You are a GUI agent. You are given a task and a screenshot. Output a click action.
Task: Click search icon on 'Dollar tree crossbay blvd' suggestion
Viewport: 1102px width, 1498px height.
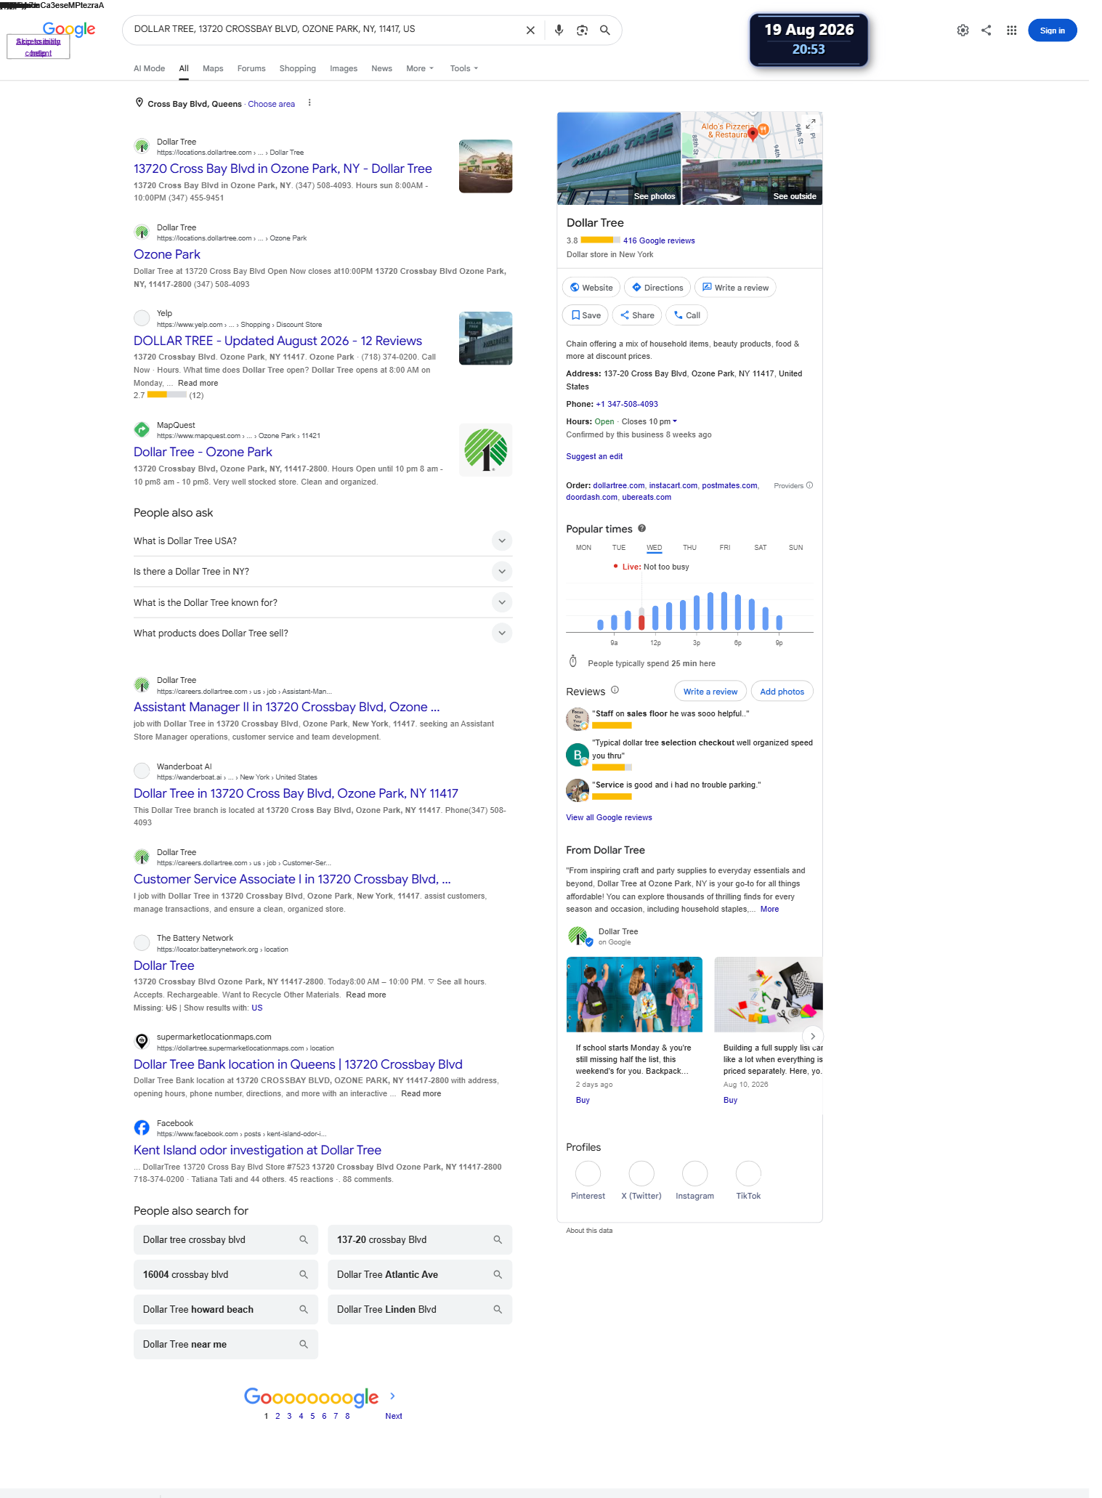[304, 1239]
